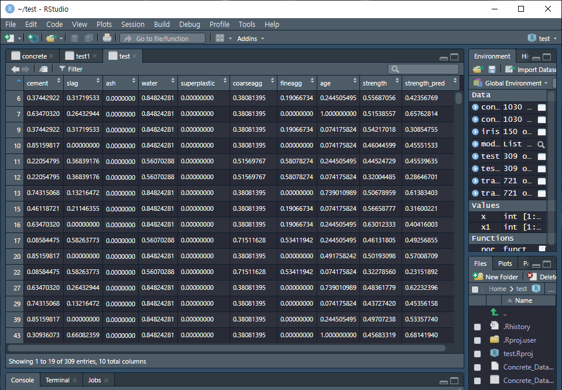562x390 pixels.
Task: View the iris data table icon
Action: click(542, 132)
